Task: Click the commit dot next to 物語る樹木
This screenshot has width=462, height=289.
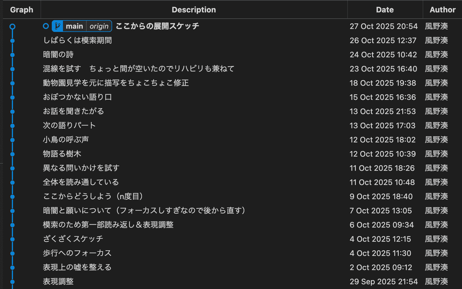Action: coord(12,154)
